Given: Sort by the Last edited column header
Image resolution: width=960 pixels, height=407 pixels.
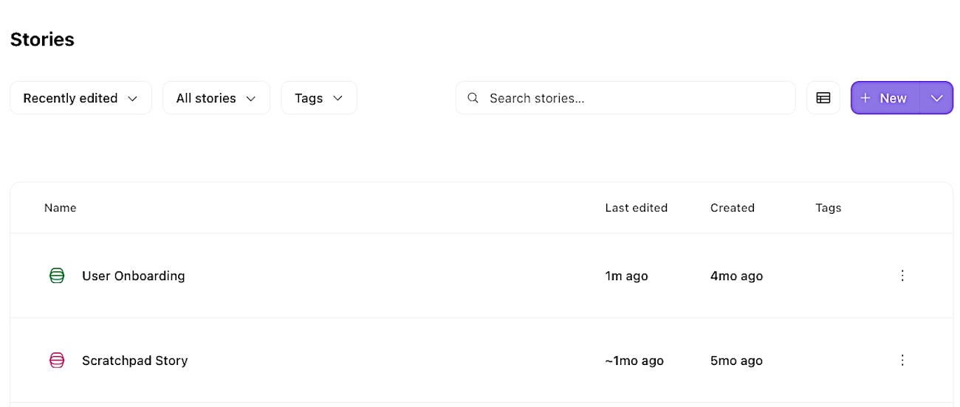Looking at the screenshot, I should click(x=636, y=208).
